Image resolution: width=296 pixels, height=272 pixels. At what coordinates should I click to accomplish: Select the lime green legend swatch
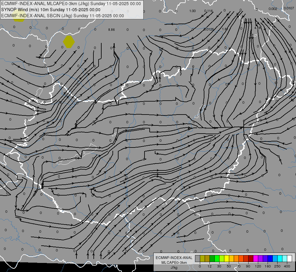(x=222, y=258)
